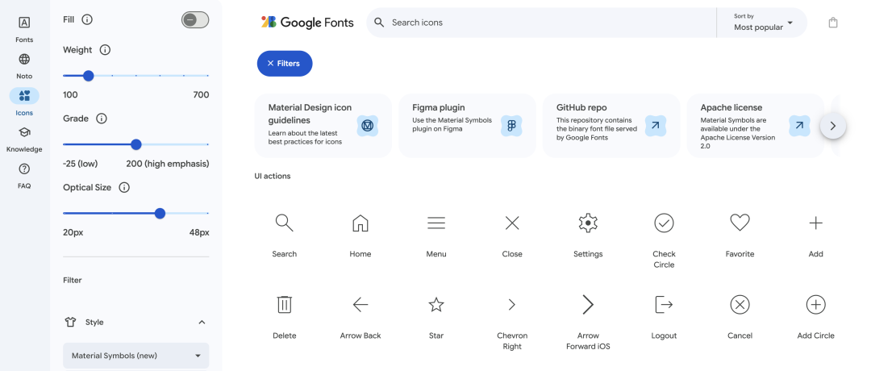Close the Filters panel via Filters button
The image size is (871, 371).
(x=285, y=64)
